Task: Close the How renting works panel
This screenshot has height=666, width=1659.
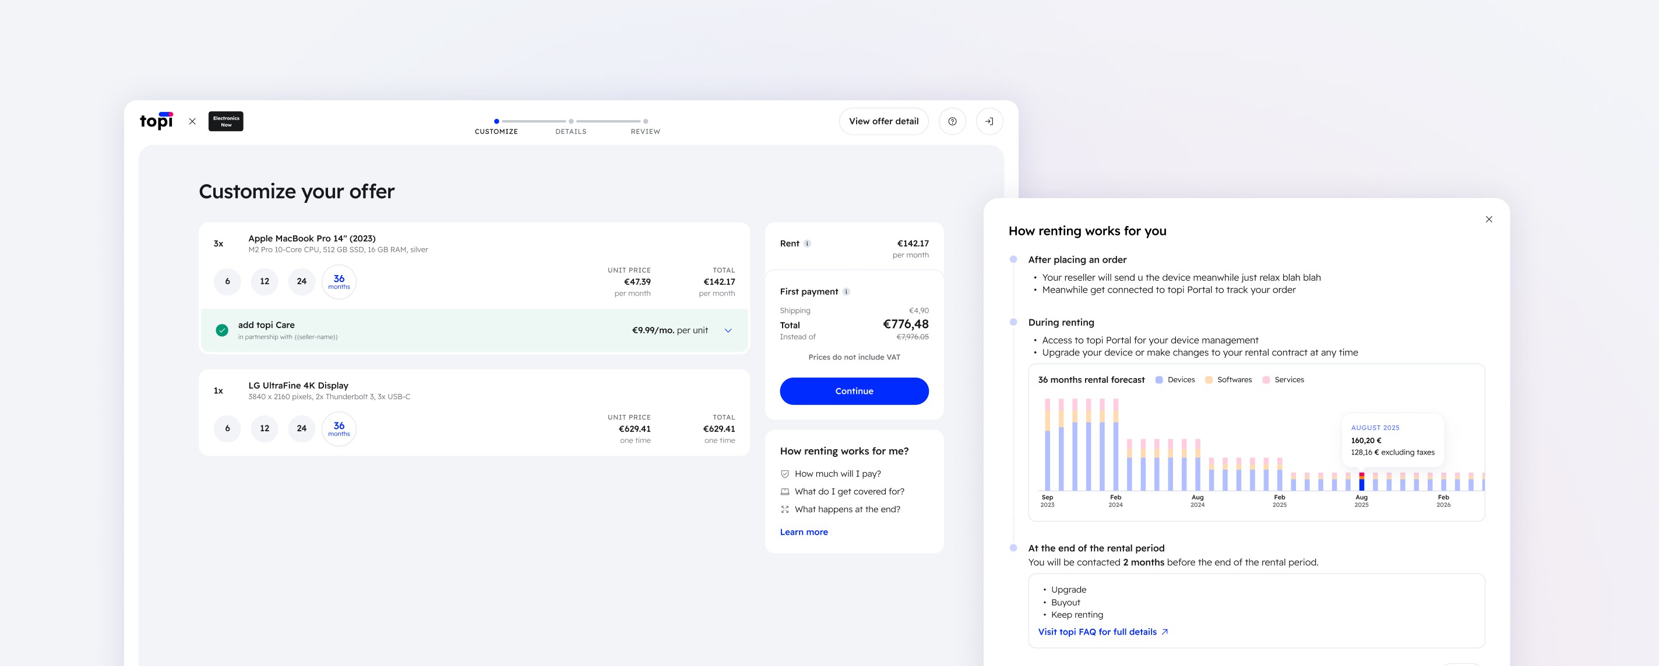Action: point(1488,219)
